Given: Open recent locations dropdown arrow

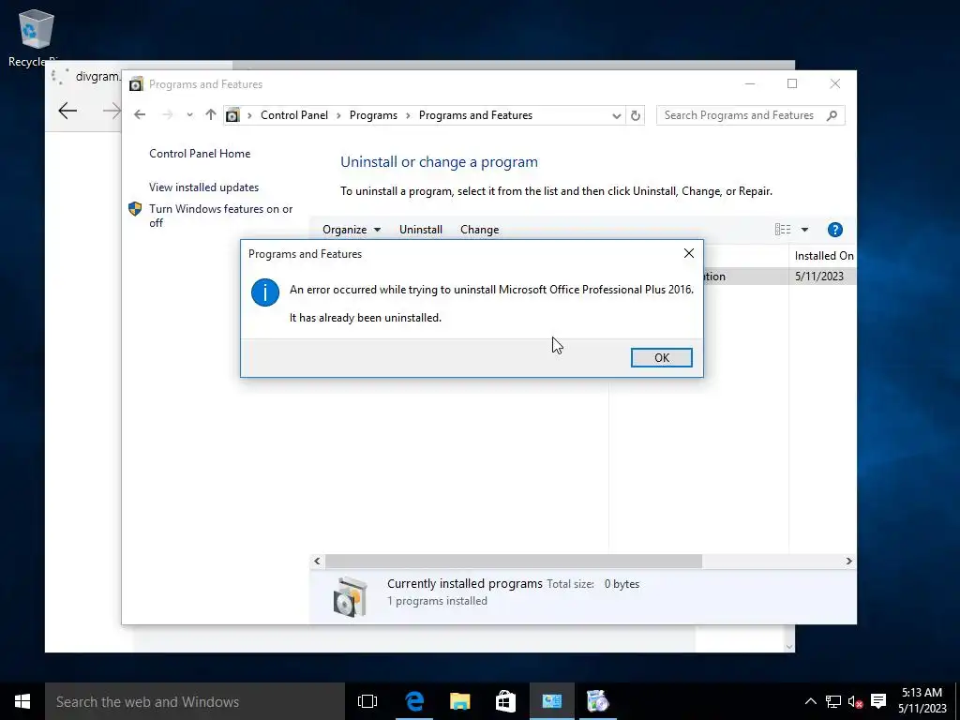Looking at the screenshot, I should 189,115.
